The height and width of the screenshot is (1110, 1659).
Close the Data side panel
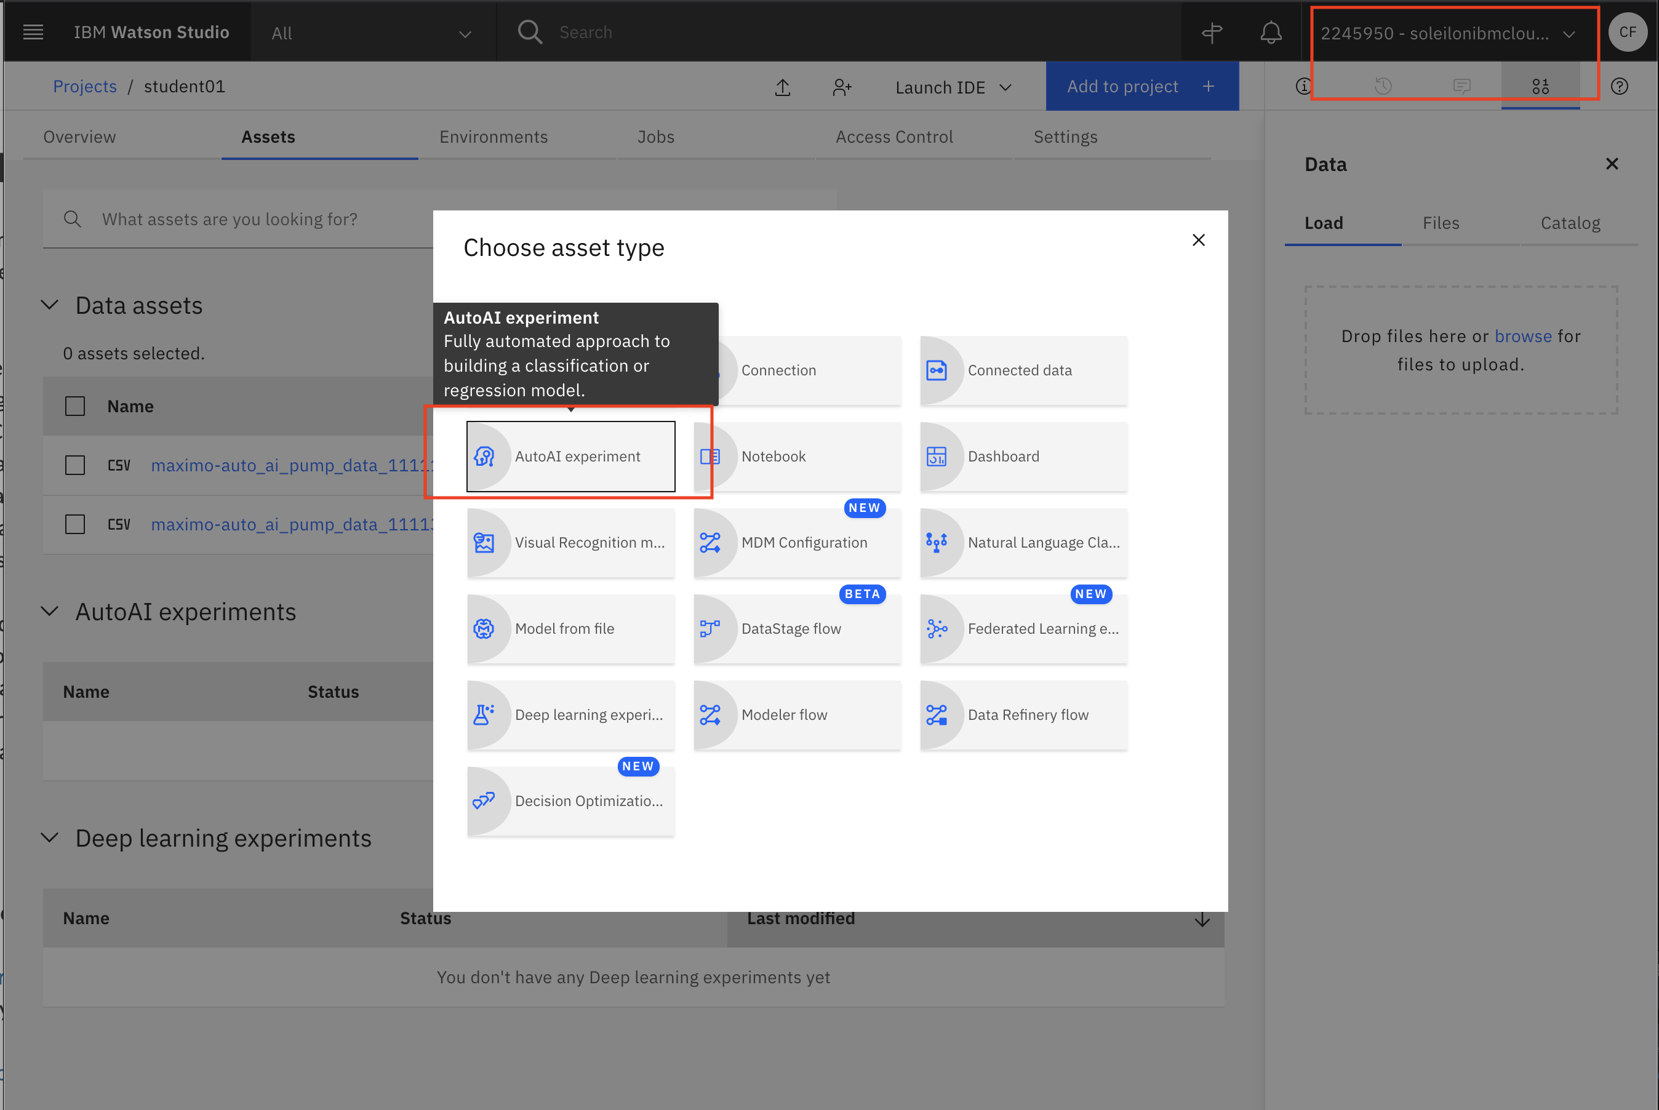(1612, 164)
